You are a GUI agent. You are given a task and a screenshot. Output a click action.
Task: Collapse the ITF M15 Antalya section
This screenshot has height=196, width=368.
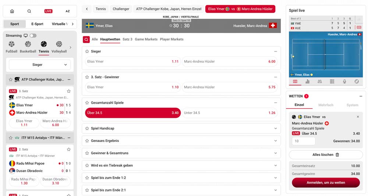pyautogui.click(x=69, y=138)
